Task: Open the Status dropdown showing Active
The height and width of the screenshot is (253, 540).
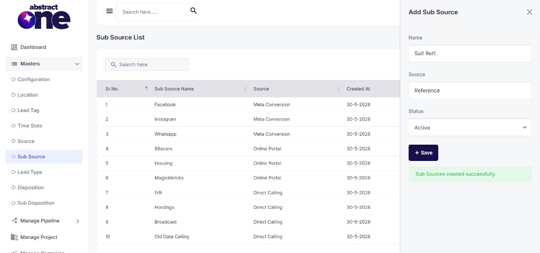Action: [x=470, y=127]
